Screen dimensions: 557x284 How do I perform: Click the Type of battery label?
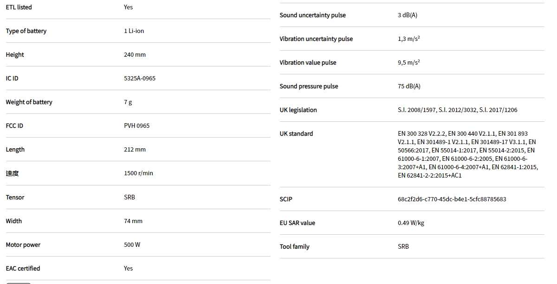[26, 31]
